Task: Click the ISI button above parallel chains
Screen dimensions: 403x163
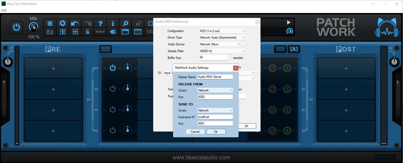Action: [280, 49]
